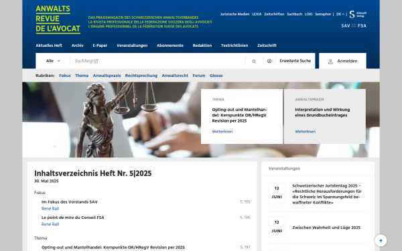Click the SAV FSA logo
402x251 pixels.
point(354,25)
